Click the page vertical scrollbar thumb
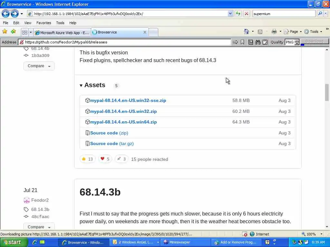The height and width of the screenshot is (247, 330). [x=327, y=92]
